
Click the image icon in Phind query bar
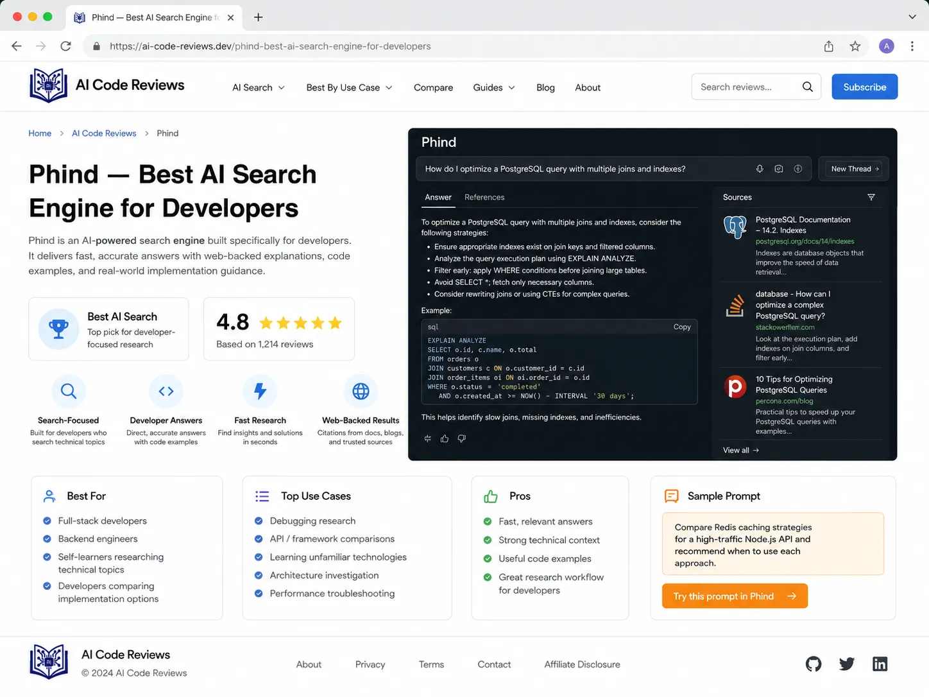tap(779, 169)
